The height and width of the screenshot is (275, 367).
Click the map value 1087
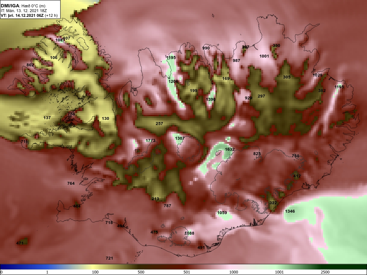(x=60, y=40)
